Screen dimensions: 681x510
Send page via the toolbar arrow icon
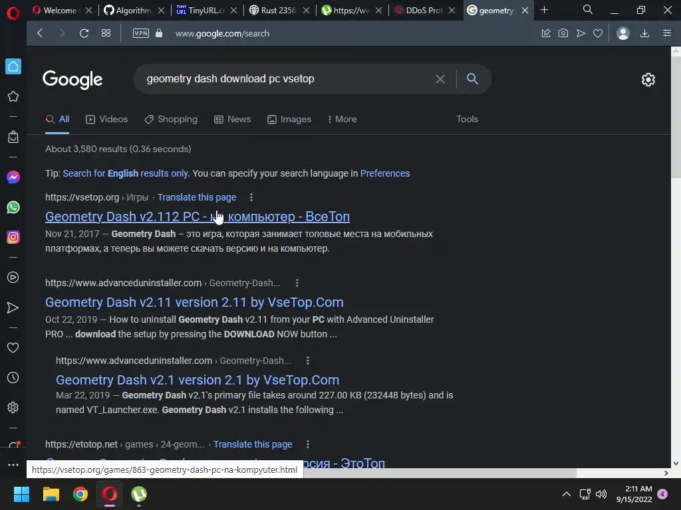tap(581, 33)
